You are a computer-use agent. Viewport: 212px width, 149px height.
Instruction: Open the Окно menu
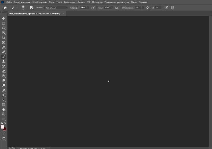tap(134, 2)
